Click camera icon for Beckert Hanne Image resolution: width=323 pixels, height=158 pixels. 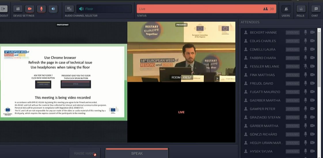313,32
